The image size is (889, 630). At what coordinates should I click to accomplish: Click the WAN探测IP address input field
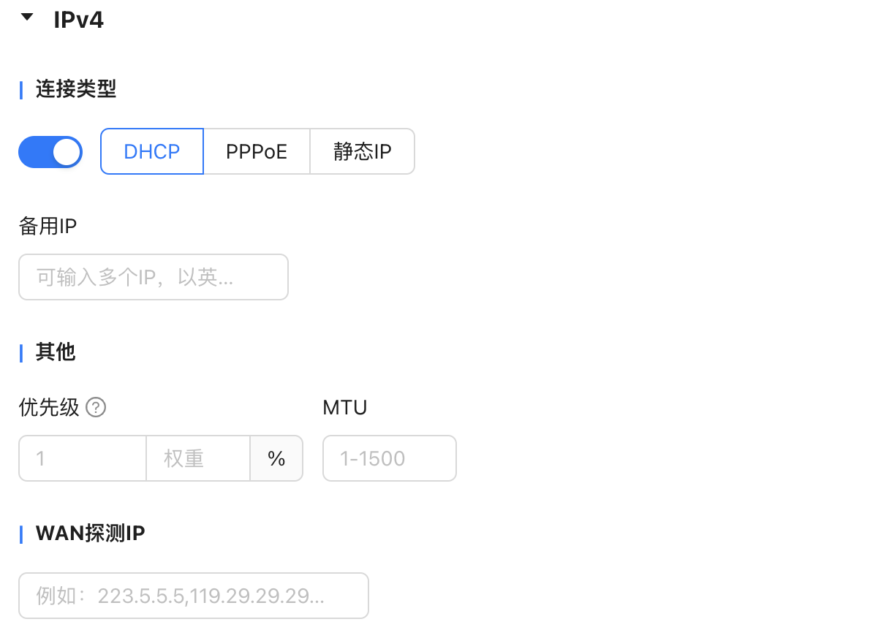[194, 596]
